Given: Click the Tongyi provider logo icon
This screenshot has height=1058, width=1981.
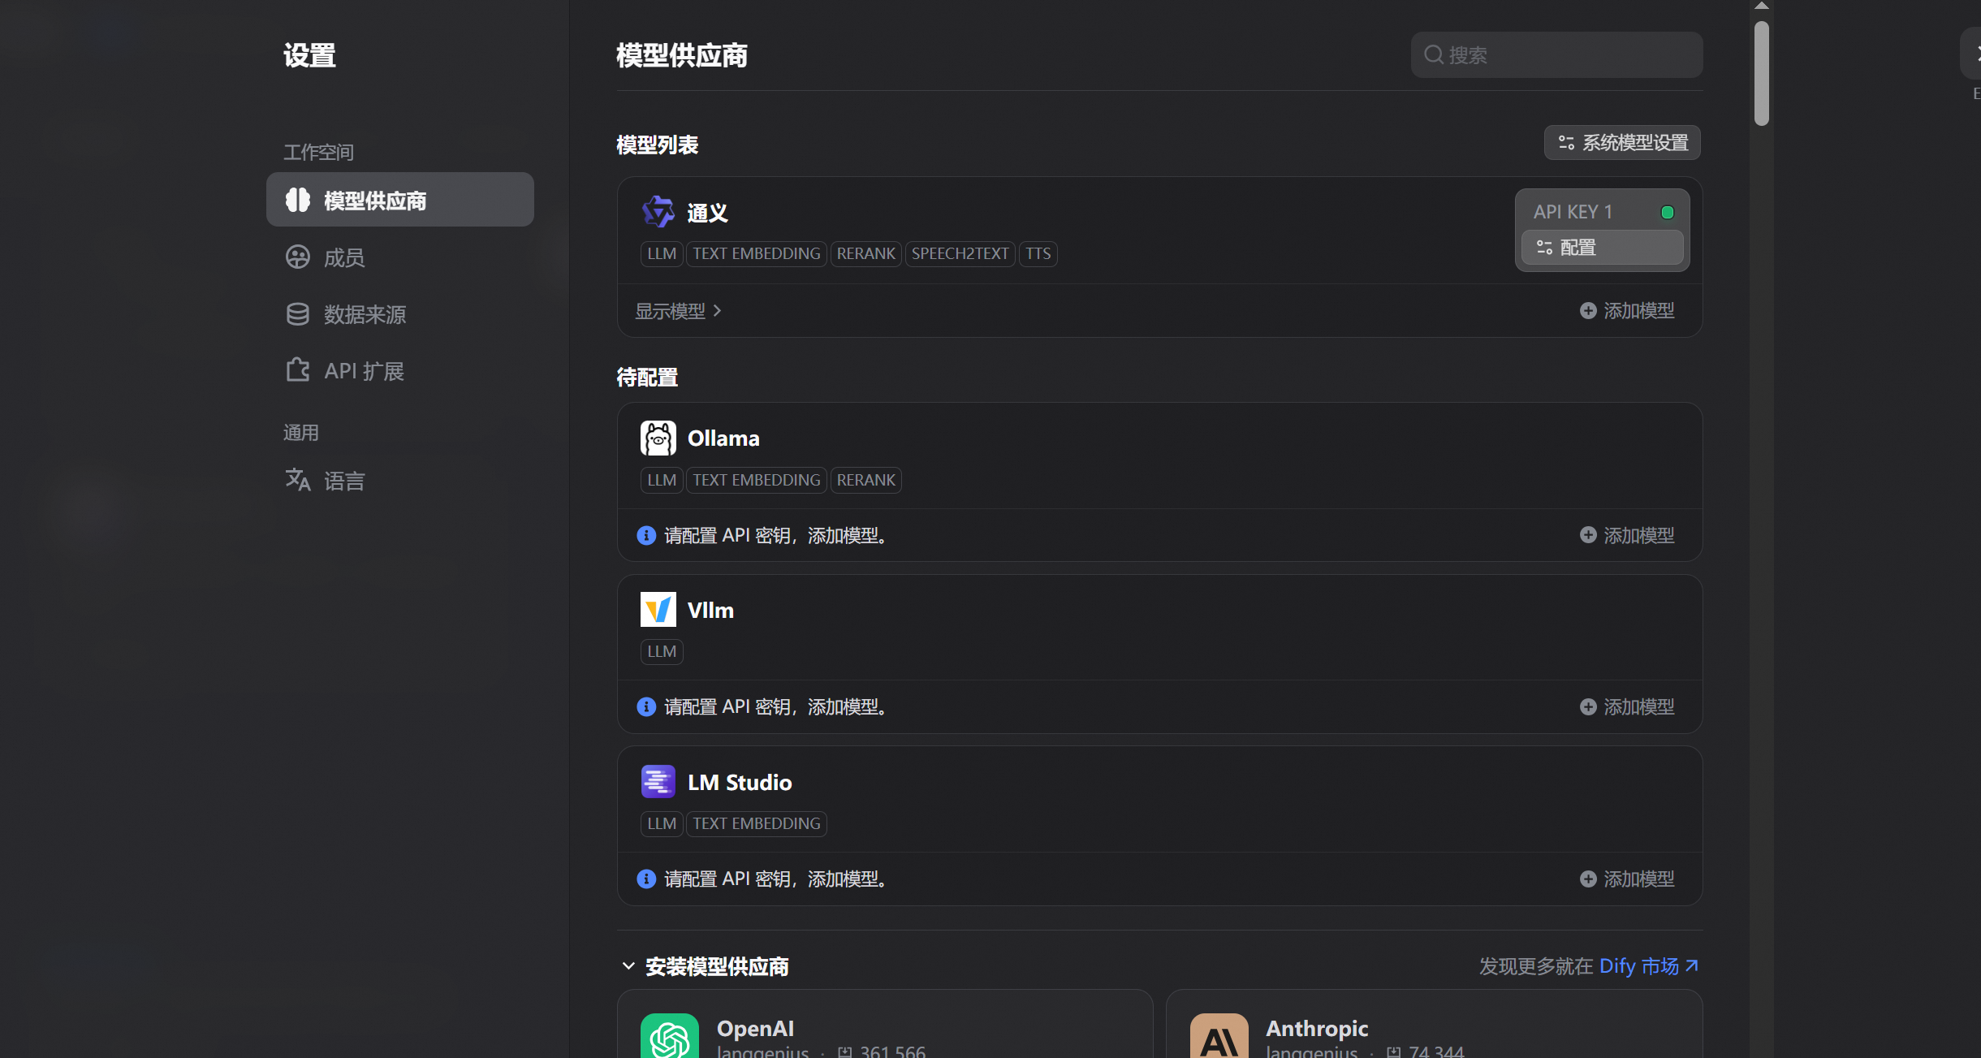Looking at the screenshot, I should (x=658, y=212).
